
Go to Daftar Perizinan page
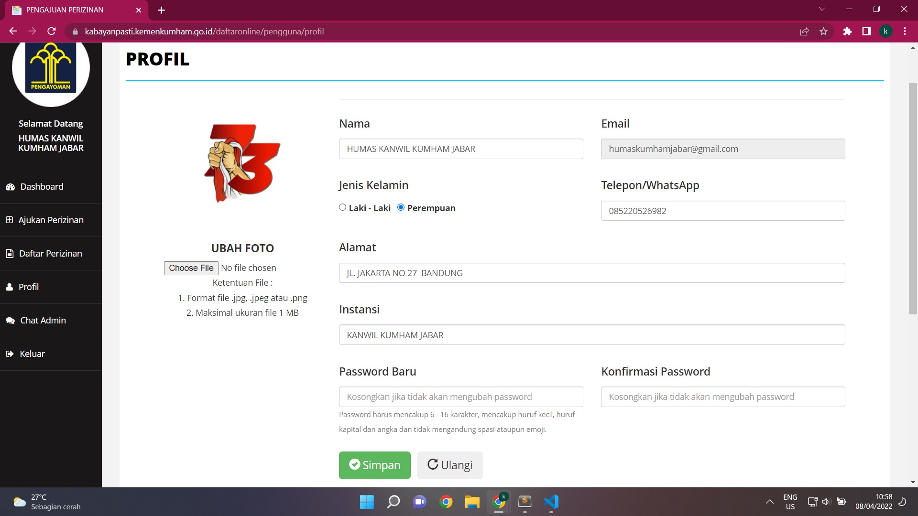pos(51,254)
